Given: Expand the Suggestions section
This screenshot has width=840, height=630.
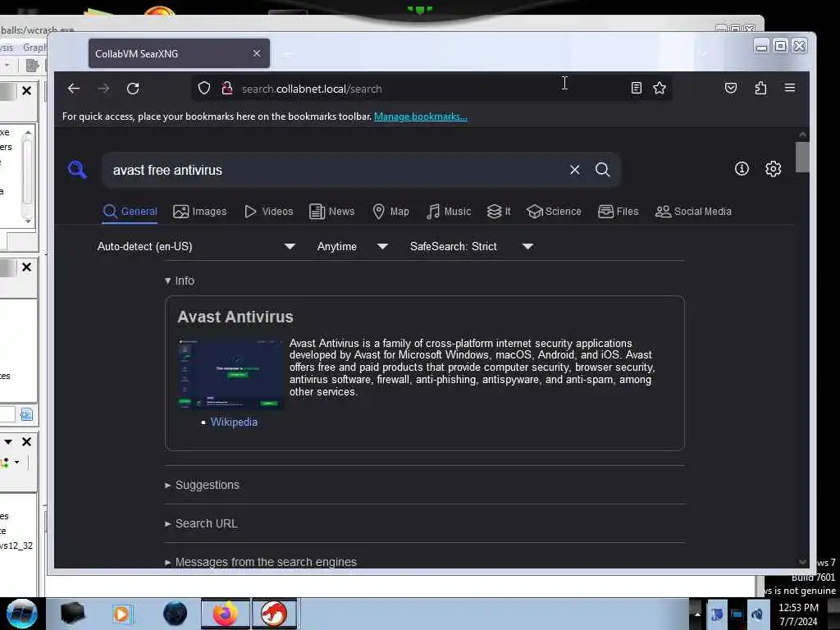Looking at the screenshot, I should pyautogui.click(x=202, y=485).
